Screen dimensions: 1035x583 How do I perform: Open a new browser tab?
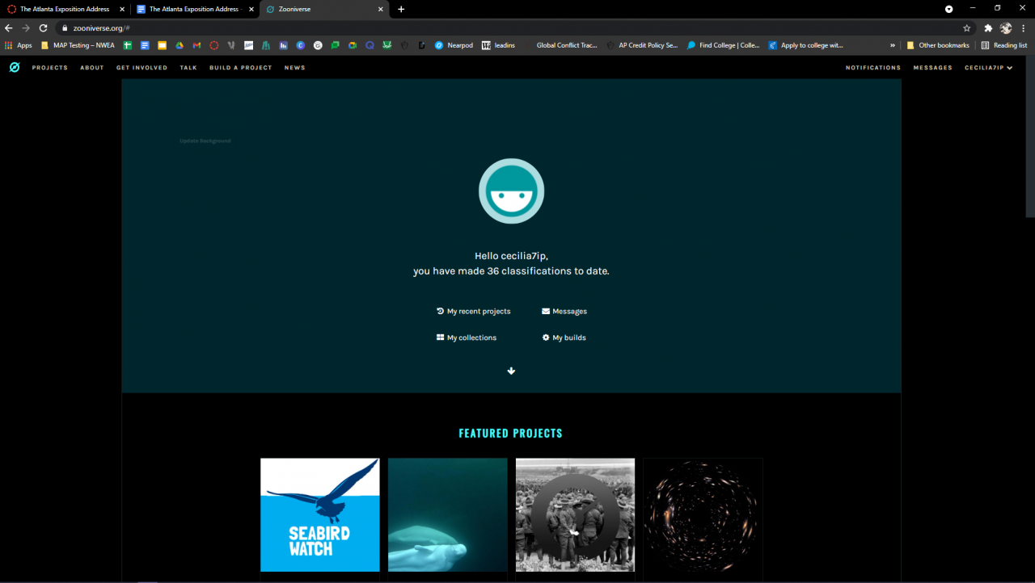coord(401,9)
